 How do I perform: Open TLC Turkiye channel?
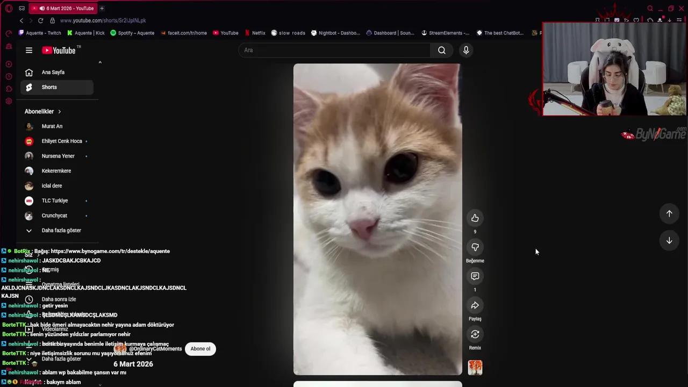[x=57, y=200]
